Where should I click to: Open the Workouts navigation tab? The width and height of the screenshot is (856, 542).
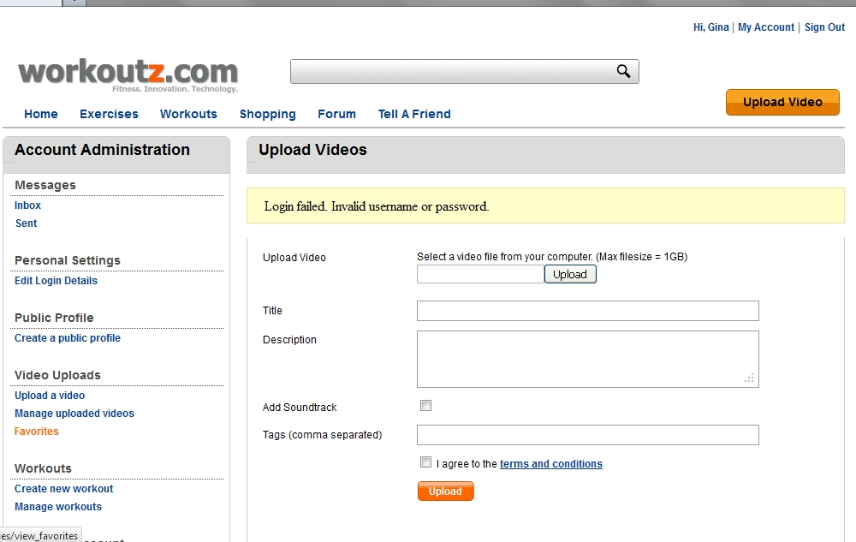(x=188, y=114)
